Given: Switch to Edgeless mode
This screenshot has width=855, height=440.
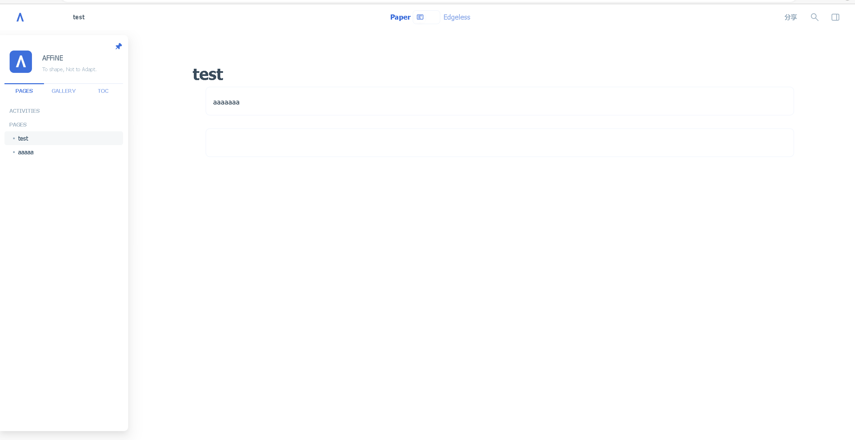Looking at the screenshot, I should [x=456, y=17].
